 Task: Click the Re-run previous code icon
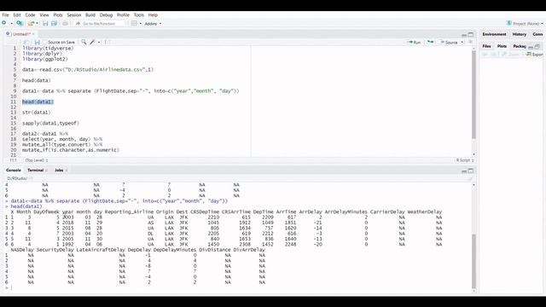click(x=430, y=42)
